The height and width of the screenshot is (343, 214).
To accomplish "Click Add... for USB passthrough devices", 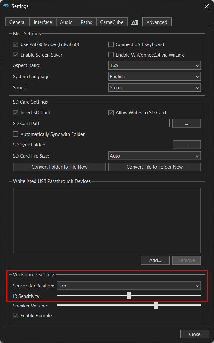I will (155, 260).
